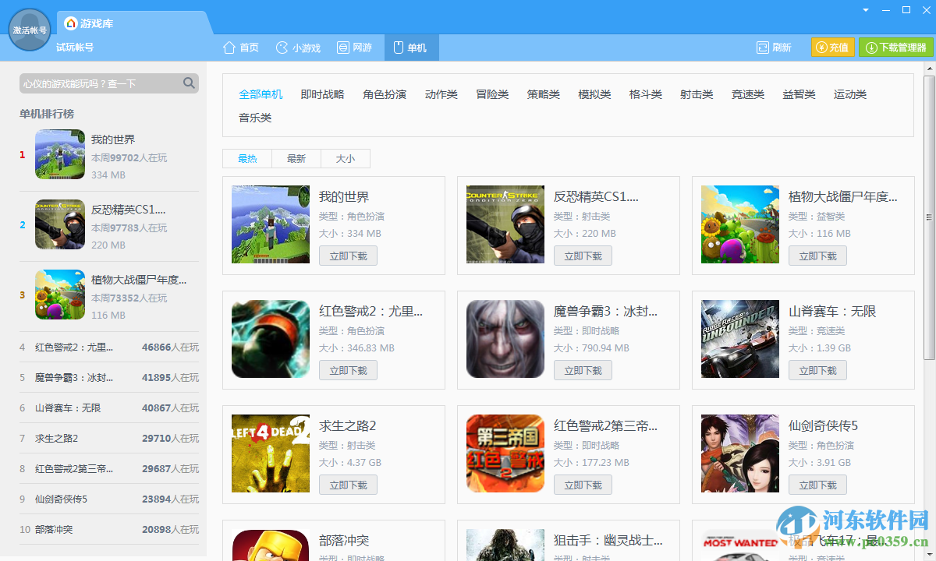Click the 我的世界 thumbnail in game grid
Image resolution: width=936 pixels, height=561 pixels.
coord(271,224)
